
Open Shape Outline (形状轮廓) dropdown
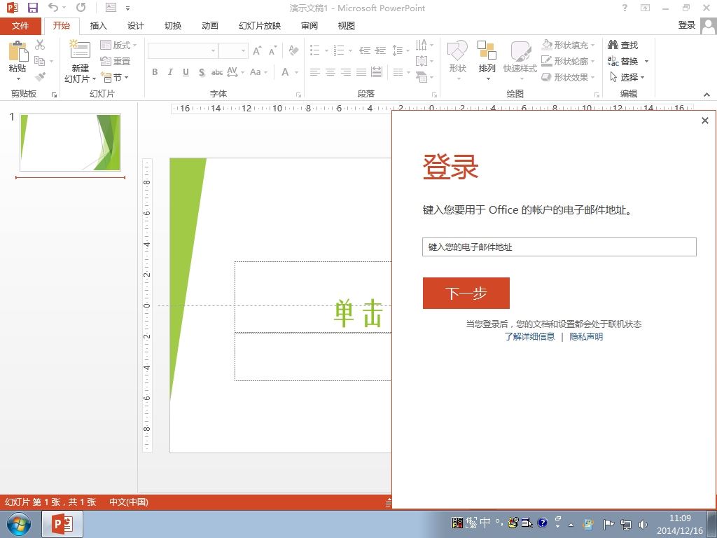[569, 61]
